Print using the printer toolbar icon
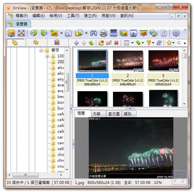 [x=103, y=33]
